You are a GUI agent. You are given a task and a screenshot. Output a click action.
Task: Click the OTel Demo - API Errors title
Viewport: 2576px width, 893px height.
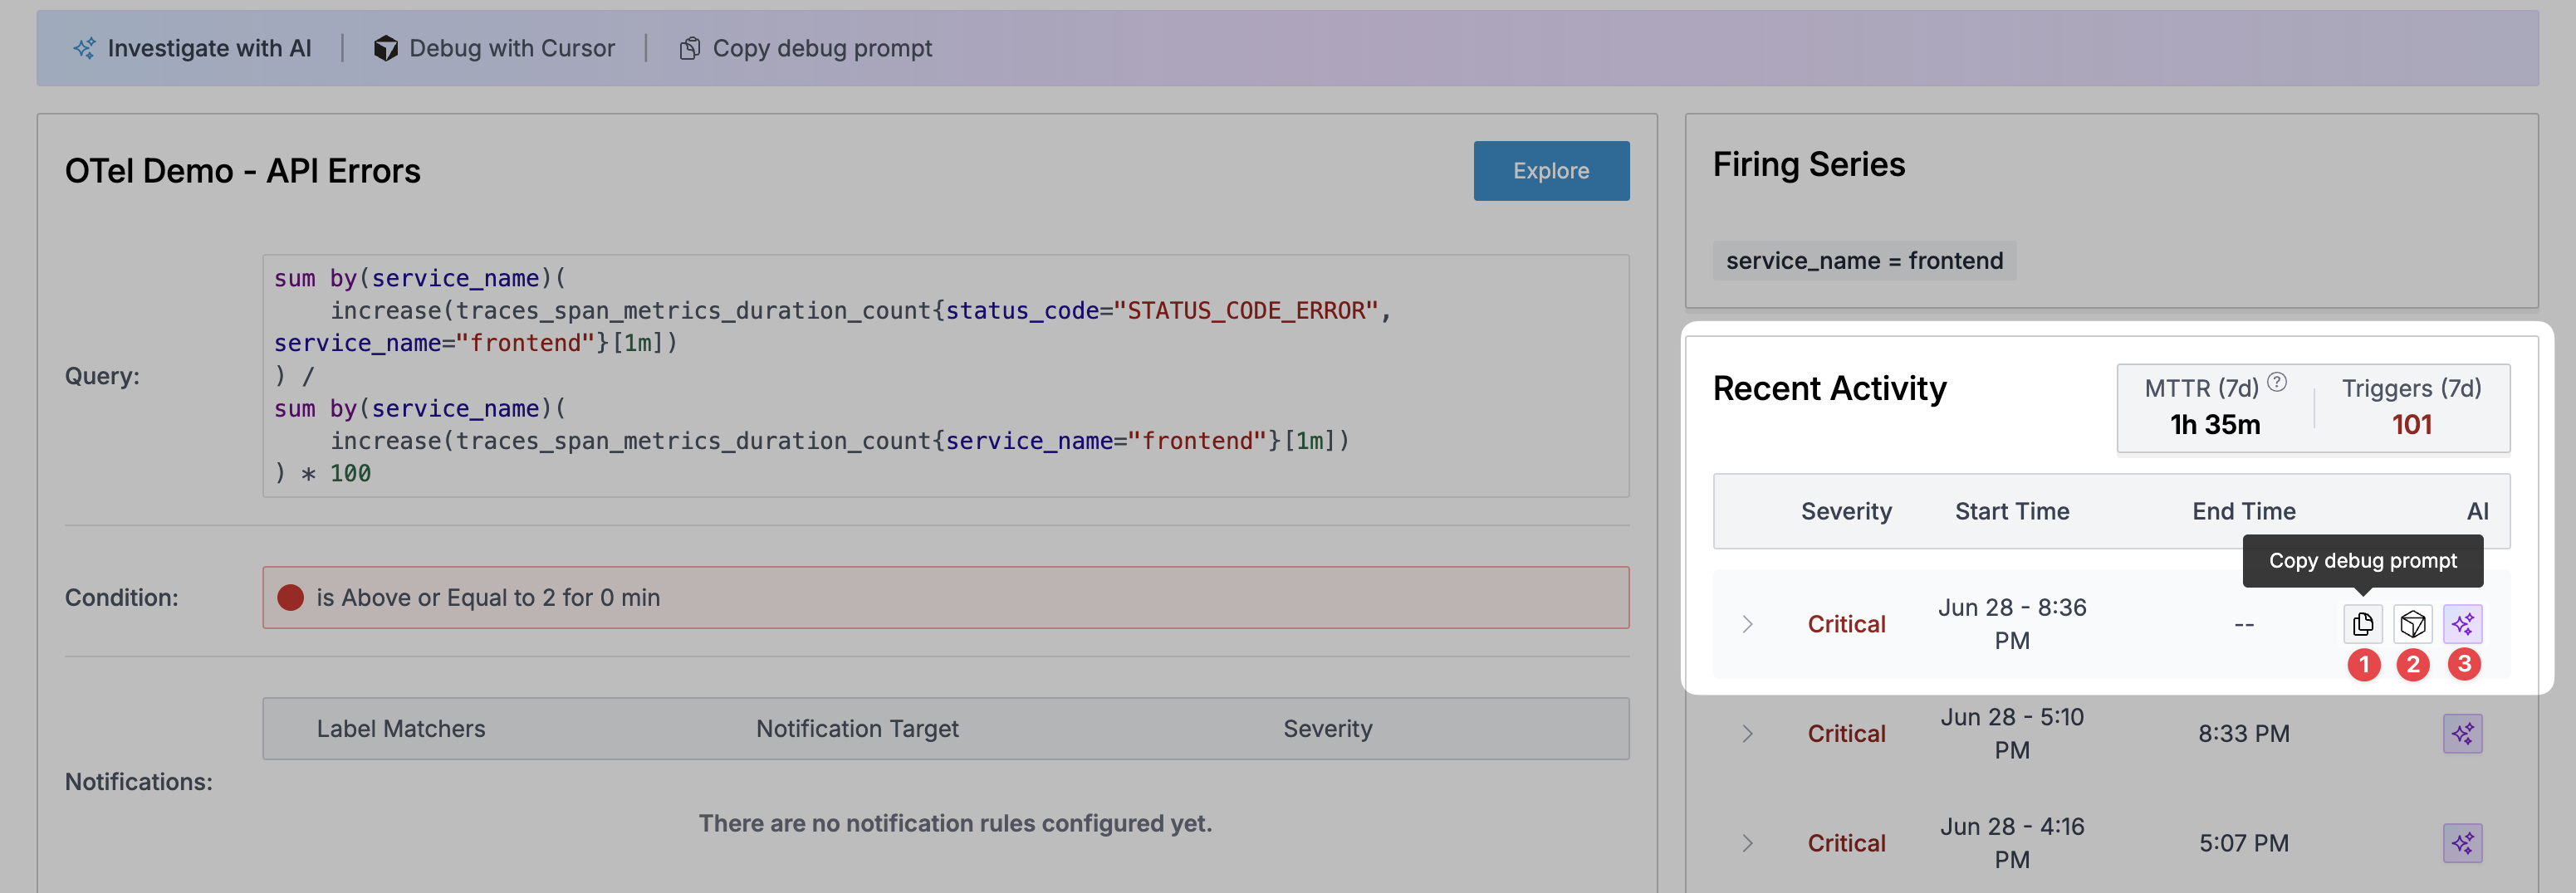(x=243, y=171)
